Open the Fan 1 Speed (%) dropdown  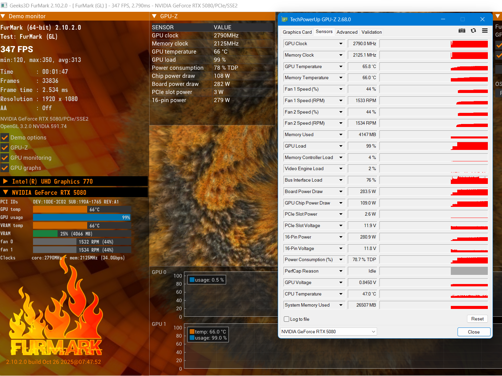(x=341, y=89)
